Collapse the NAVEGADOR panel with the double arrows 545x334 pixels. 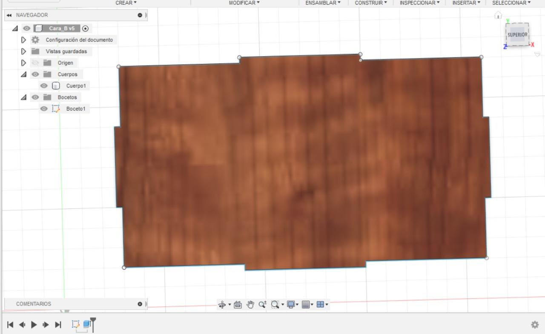tap(9, 15)
